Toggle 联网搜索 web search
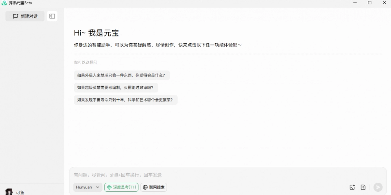This screenshot has width=391, height=195. [x=154, y=187]
